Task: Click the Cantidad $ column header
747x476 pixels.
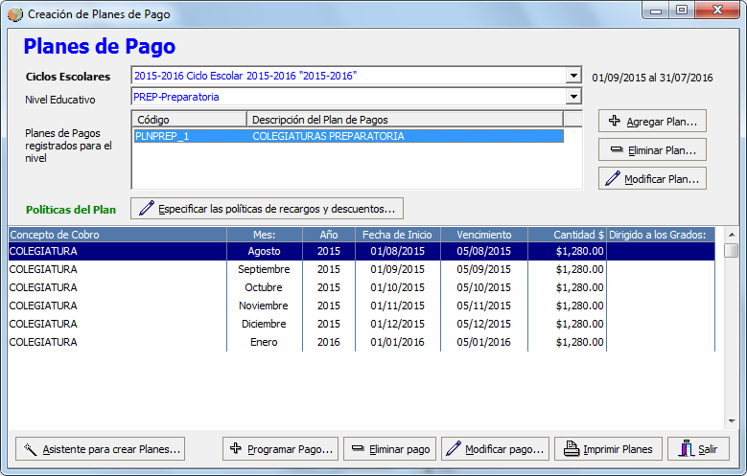Action: tap(572, 235)
